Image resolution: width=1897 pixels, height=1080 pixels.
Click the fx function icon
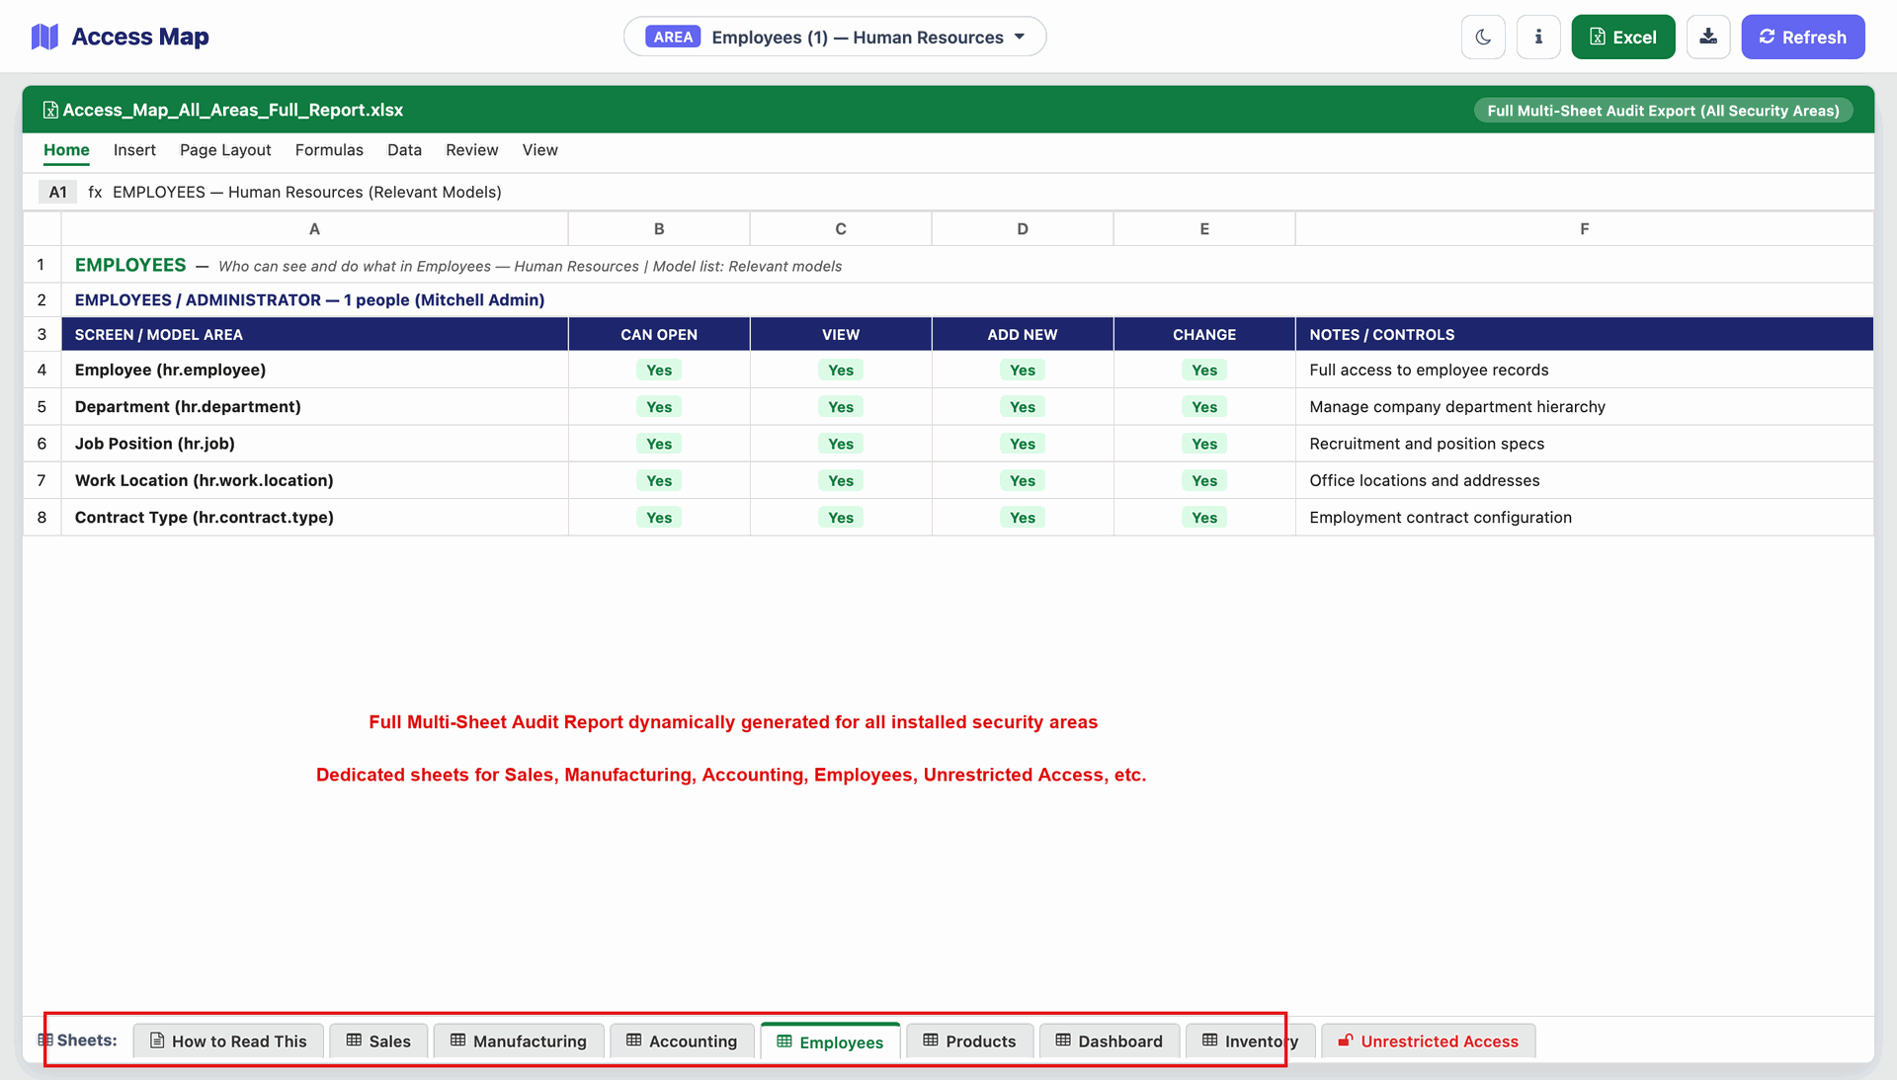coord(95,192)
